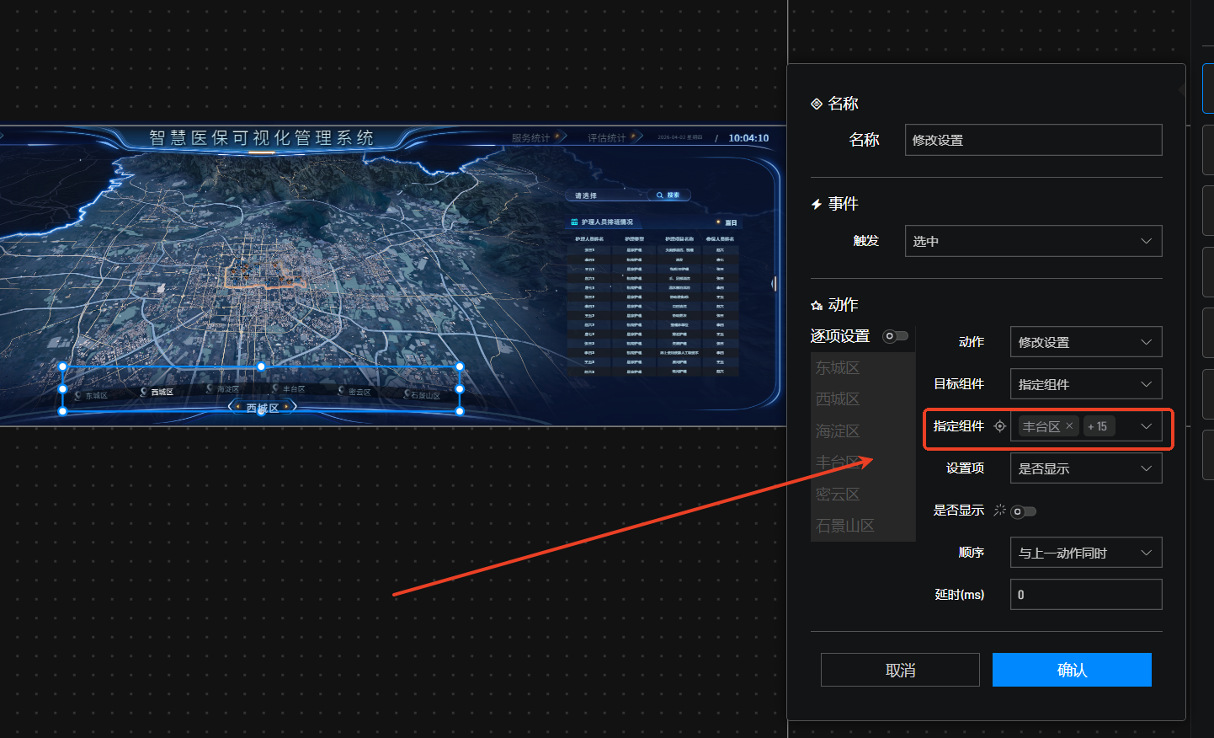This screenshot has height=738, width=1214.
Task: Click the target locator icon beside 指定组件
Action: [x=999, y=426]
